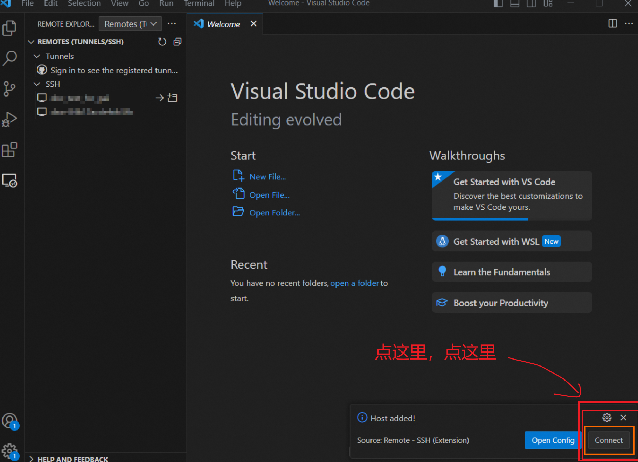Dismiss the Host added notification
This screenshot has height=462, width=638.
[623, 418]
